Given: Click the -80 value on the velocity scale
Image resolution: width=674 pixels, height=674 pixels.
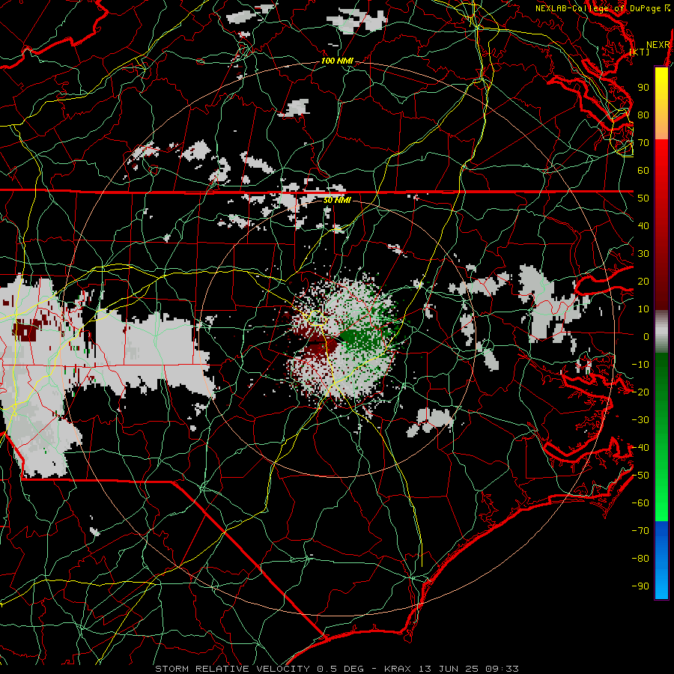Looking at the screenshot, I should (x=640, y=559).
